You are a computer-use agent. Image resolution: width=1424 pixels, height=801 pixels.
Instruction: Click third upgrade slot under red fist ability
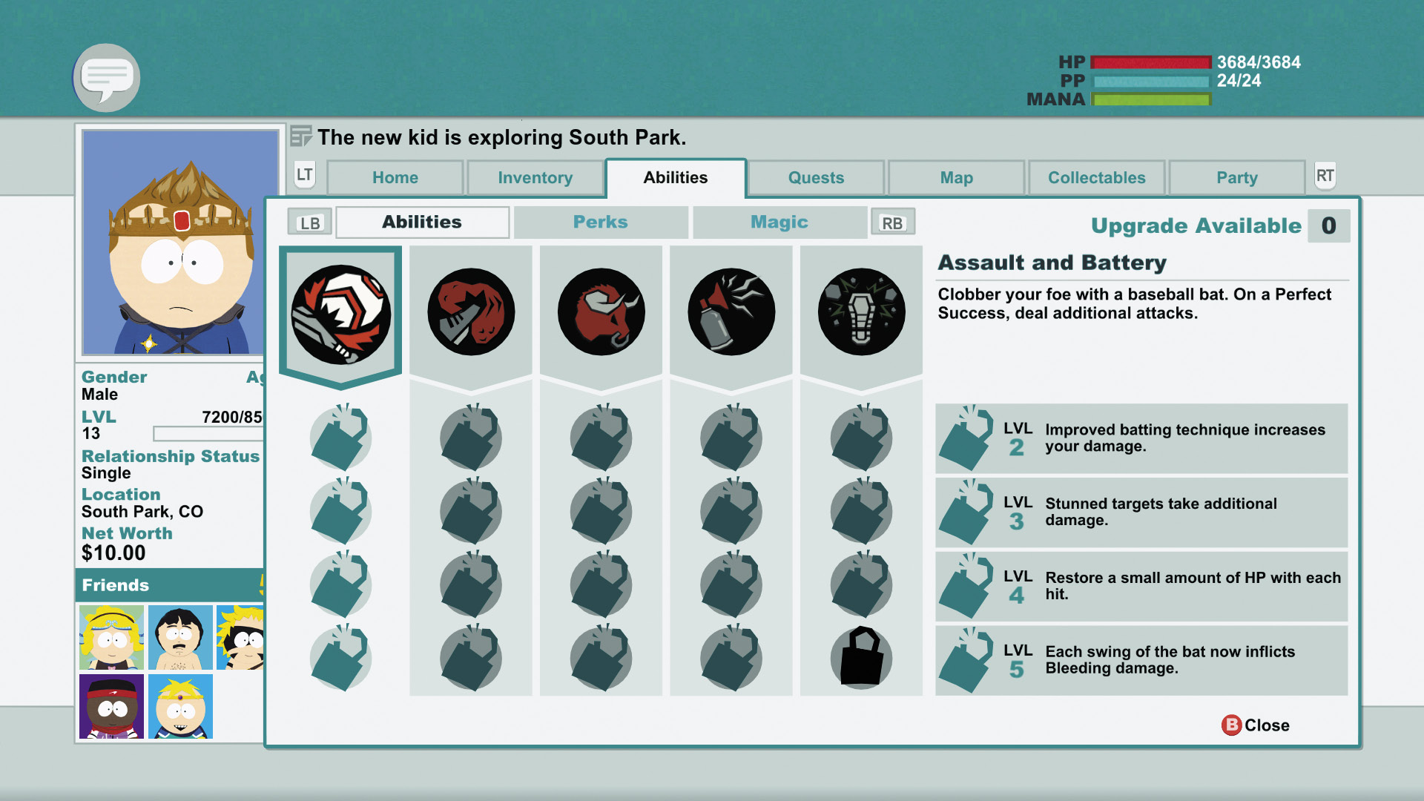point(471,584)
